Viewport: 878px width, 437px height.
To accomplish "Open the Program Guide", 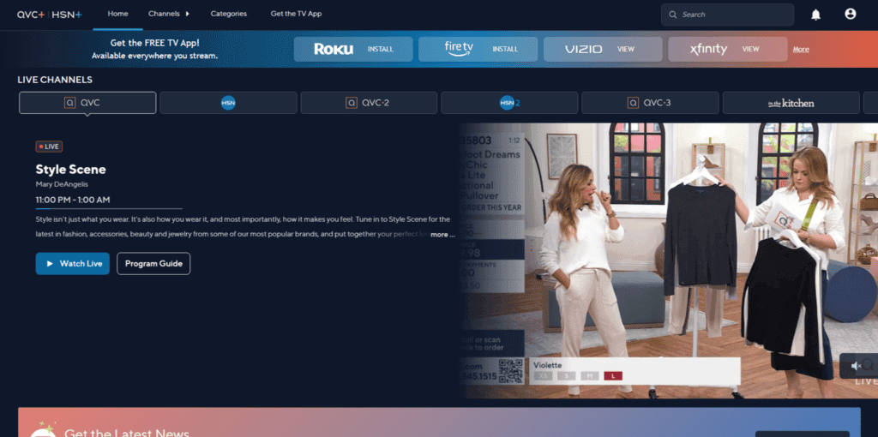I will [153, 264].
